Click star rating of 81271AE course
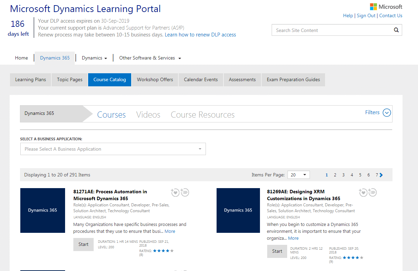This screenshot has height=271, width=418. click(164, 251)
